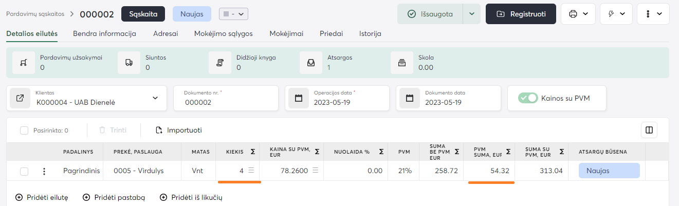679x206 pixels.
Task: Open the Mokėjimai tab
Action: point(286,34)
